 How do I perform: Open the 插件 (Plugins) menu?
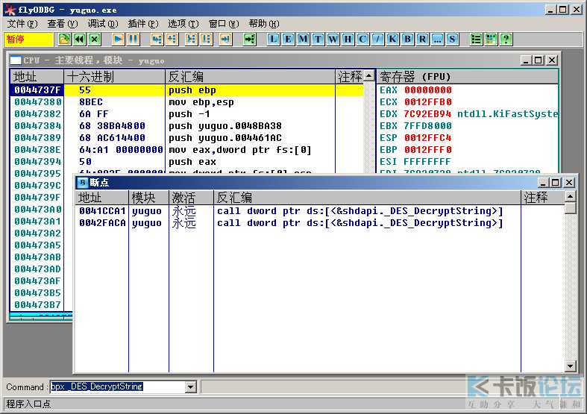pos(143,24)
